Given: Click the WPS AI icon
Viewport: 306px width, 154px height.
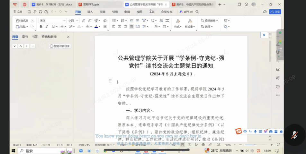Looking at the screenshot, I should click(186, 12).
